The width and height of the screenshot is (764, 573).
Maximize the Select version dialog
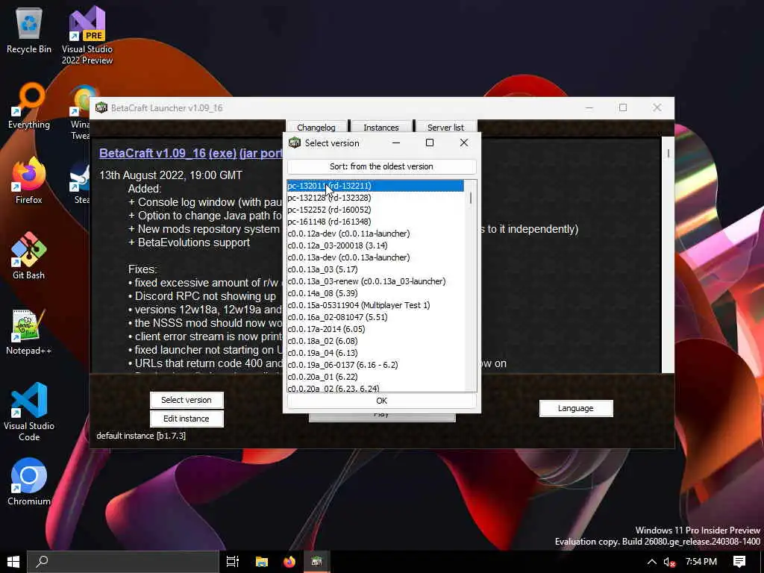(x=429, y=143)
